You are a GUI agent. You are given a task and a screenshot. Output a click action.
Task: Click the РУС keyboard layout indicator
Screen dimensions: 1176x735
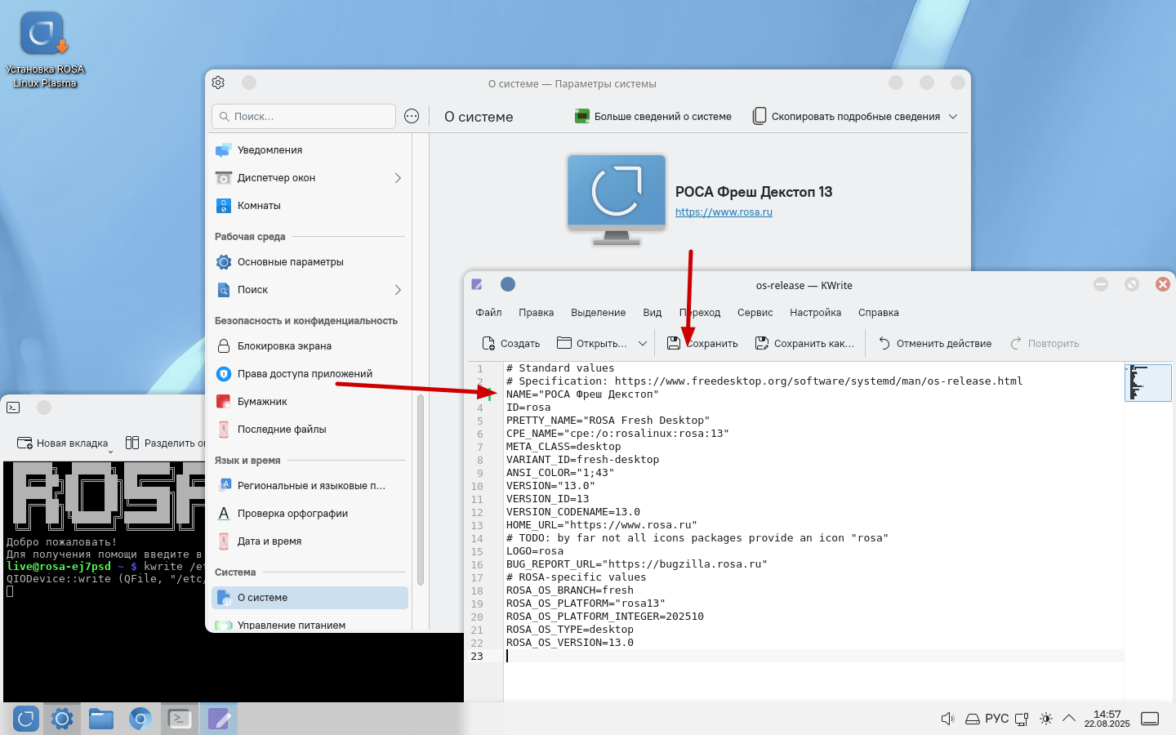pyautogui.click(x=997, y=719)
